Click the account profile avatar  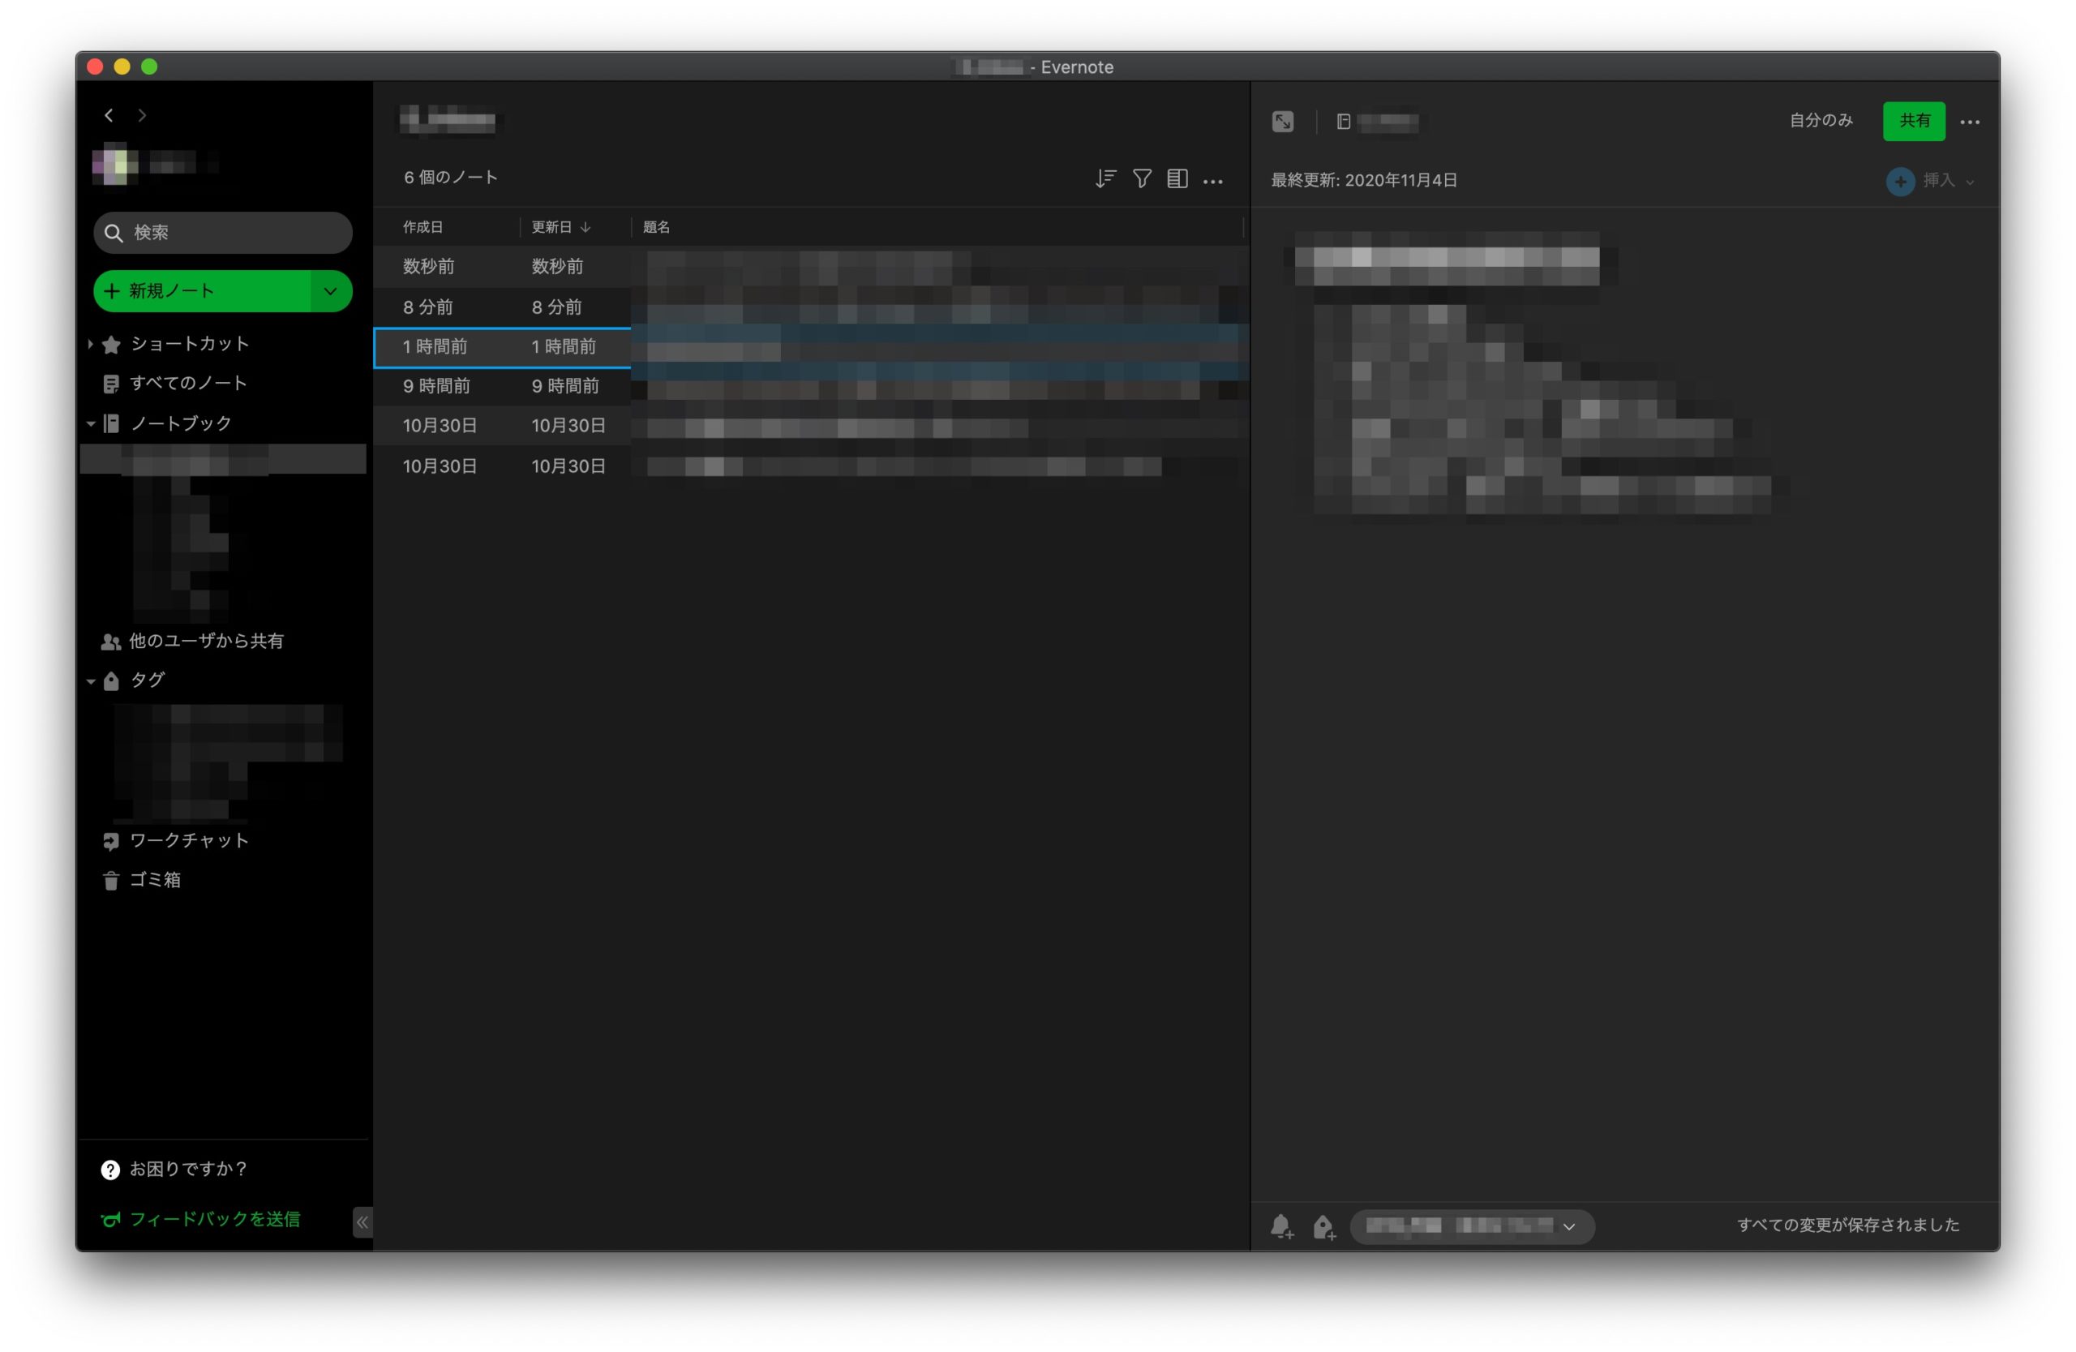pyautogui.click(x=115, y=163)
